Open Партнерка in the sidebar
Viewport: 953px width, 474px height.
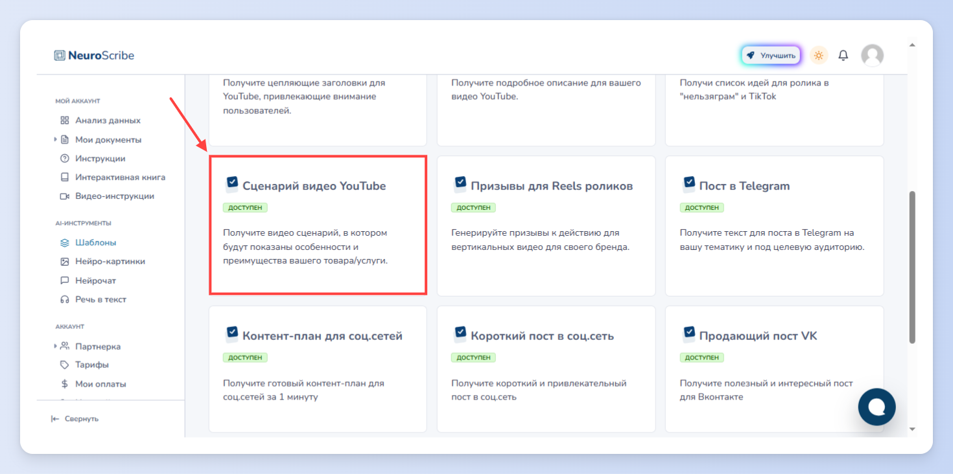pos(98,346)
